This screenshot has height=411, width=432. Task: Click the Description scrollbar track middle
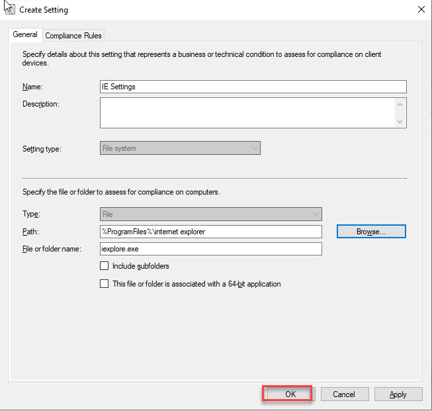click(x=400, y=113)
